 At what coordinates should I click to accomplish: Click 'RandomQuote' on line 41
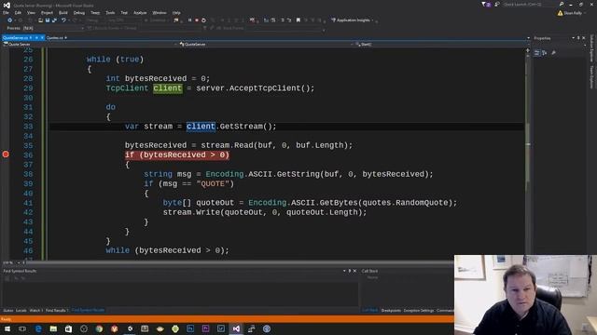[x=422, y=203]
